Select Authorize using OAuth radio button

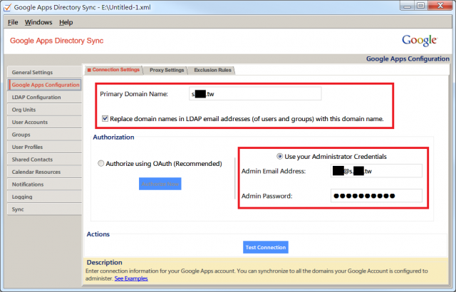click(100, 164)
